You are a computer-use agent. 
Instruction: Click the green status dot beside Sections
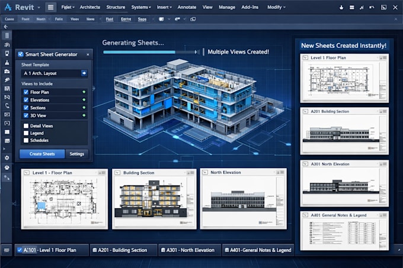(x=84, y=108)
